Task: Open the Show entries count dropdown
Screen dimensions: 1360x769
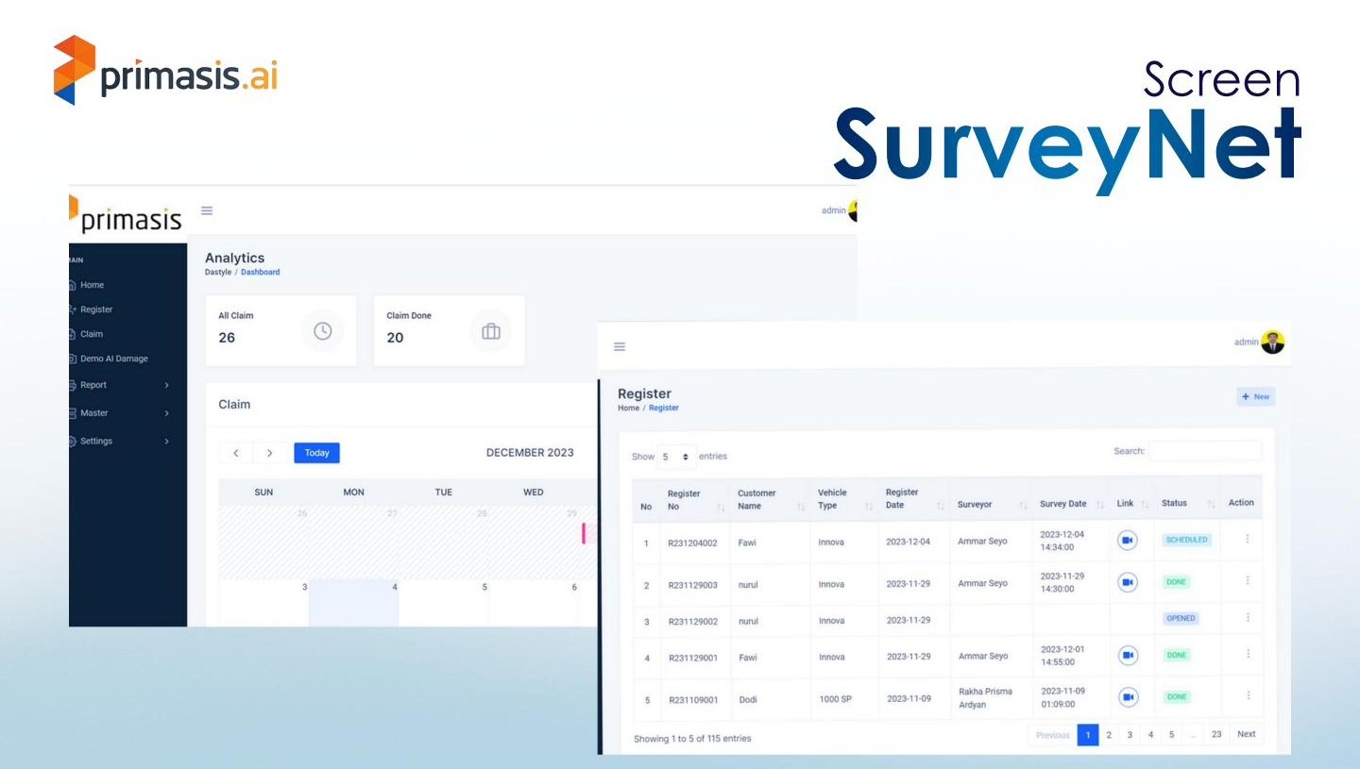Action: (676, 457)
